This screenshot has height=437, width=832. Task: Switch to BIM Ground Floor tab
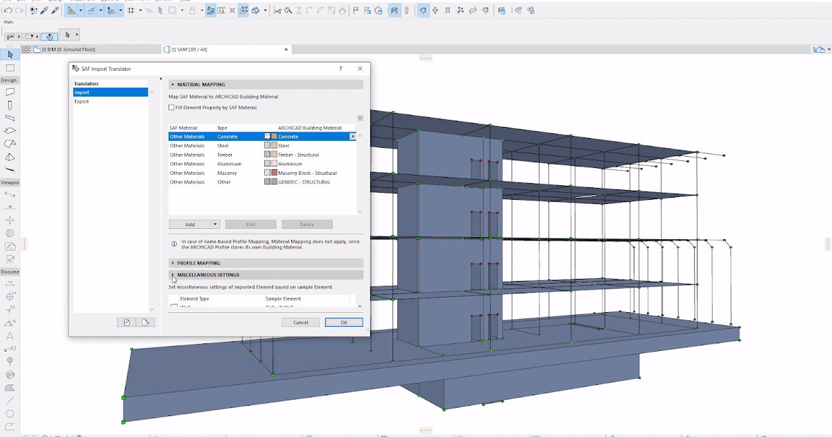tap(68, 49)
